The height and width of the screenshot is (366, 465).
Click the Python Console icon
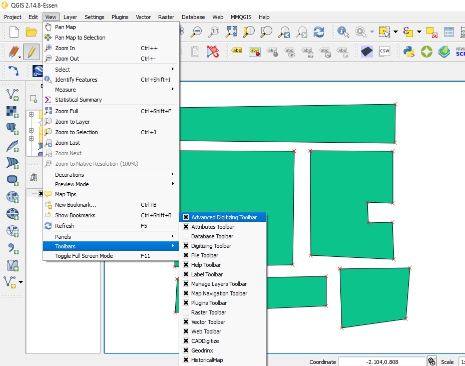409,52
